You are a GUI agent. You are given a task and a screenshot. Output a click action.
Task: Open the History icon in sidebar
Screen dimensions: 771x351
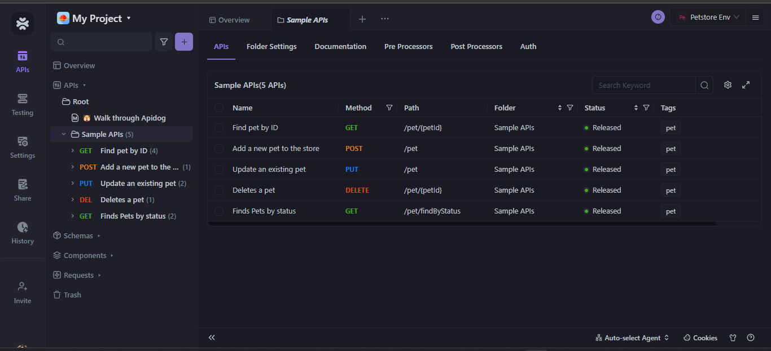coord(23,233)
